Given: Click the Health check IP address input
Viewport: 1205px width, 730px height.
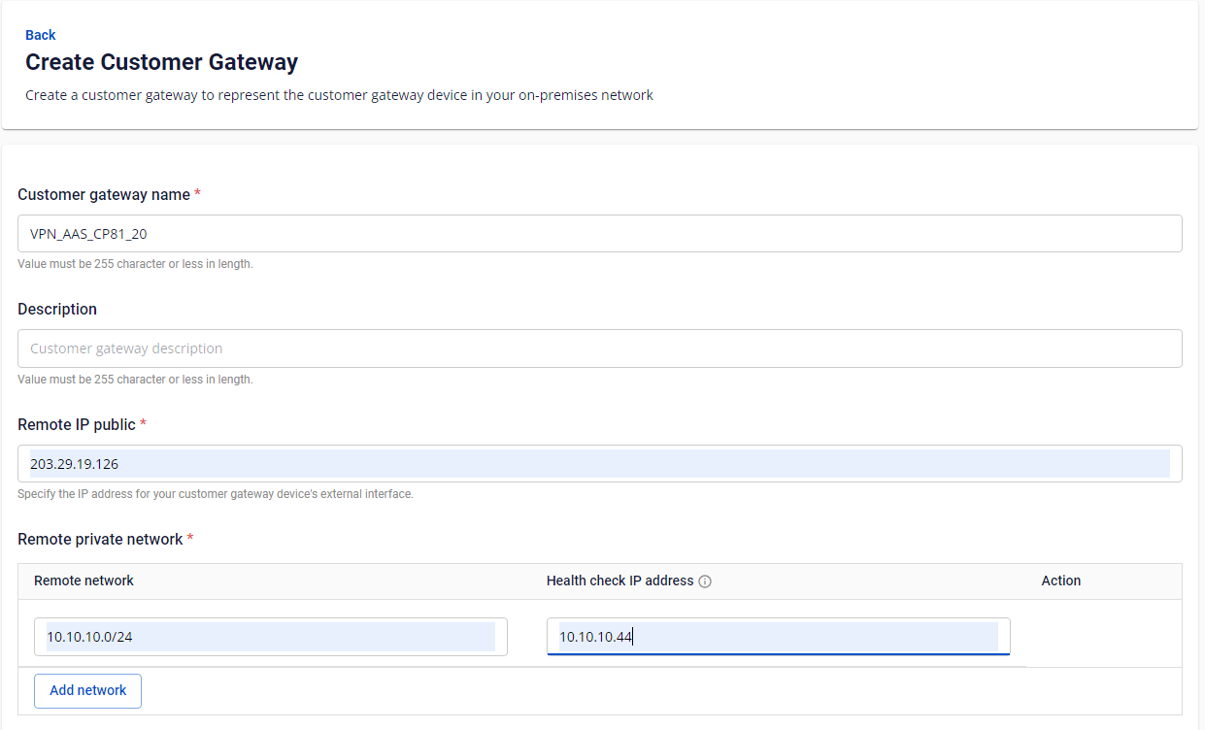Looking at the screenshot, I should click(x=779, y=637).
